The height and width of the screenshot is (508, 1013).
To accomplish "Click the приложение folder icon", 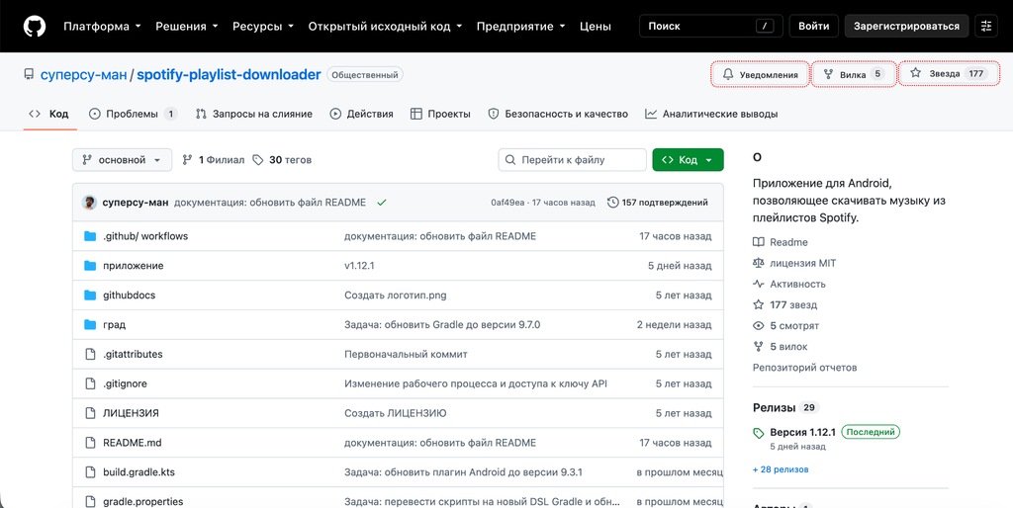I will pyautogui.click(x=90, y=266).
